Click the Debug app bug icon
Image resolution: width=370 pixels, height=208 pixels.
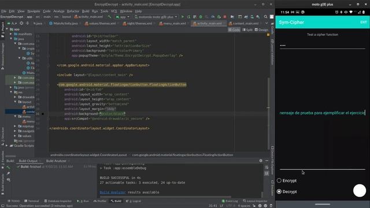coord(201,17)
